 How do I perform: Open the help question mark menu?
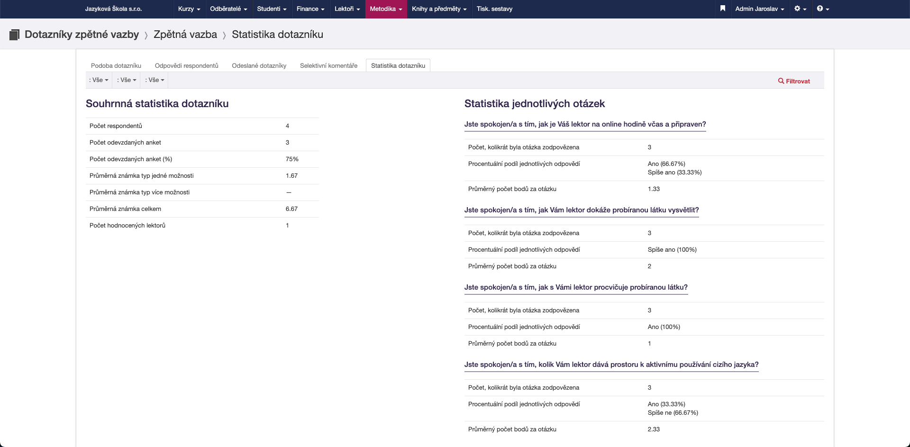(823, 9)
